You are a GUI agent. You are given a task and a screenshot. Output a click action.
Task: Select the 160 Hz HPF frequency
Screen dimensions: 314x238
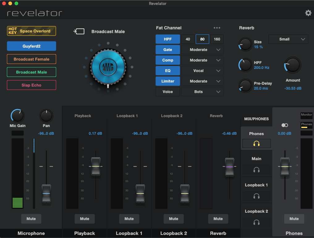(x=217, y=39)
